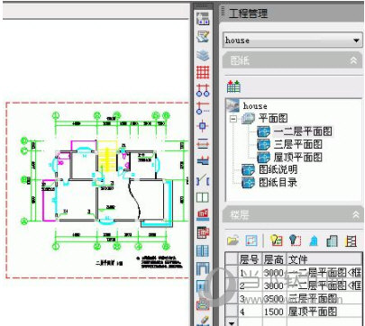Click the dark blue lightbulb icon in floor toolbar

click(x=295, y=240)
